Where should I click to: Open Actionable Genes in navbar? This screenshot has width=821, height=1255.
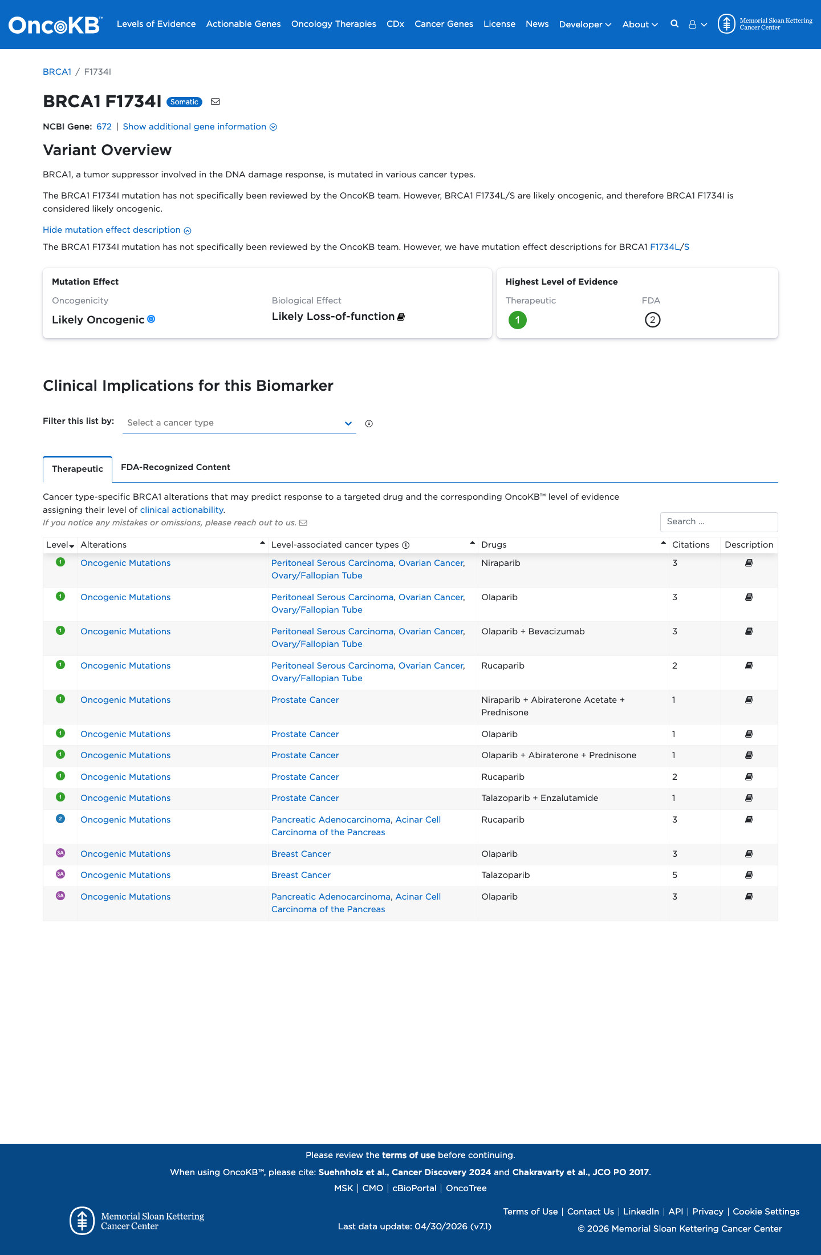click(x=243, y=24)
